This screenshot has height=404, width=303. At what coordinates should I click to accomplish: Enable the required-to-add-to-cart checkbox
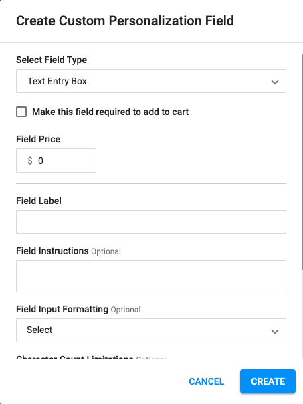(x=21, y=112)
